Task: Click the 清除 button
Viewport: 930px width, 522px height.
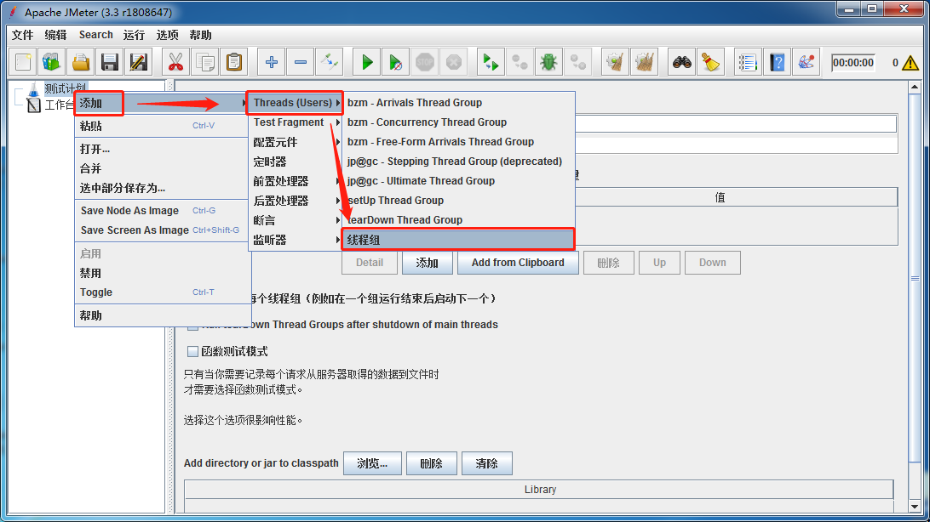Action: (x=486, y=463)
